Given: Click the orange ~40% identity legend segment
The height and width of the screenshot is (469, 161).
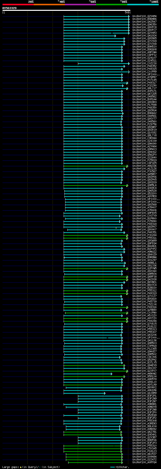Looking at the screenshot, I should tap(49, 5).
